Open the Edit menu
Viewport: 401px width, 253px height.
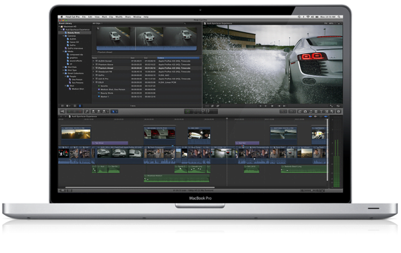tap(90, 17)
